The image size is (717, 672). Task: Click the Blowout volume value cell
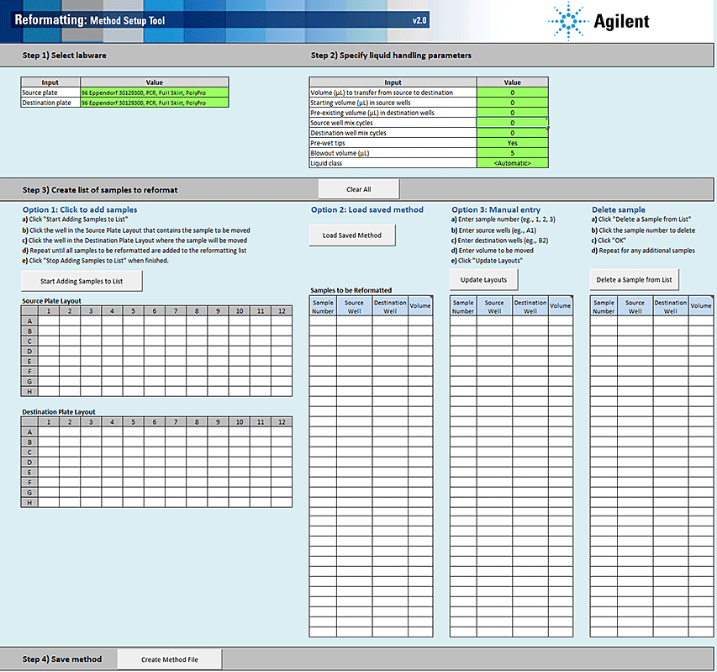point(512,153)
